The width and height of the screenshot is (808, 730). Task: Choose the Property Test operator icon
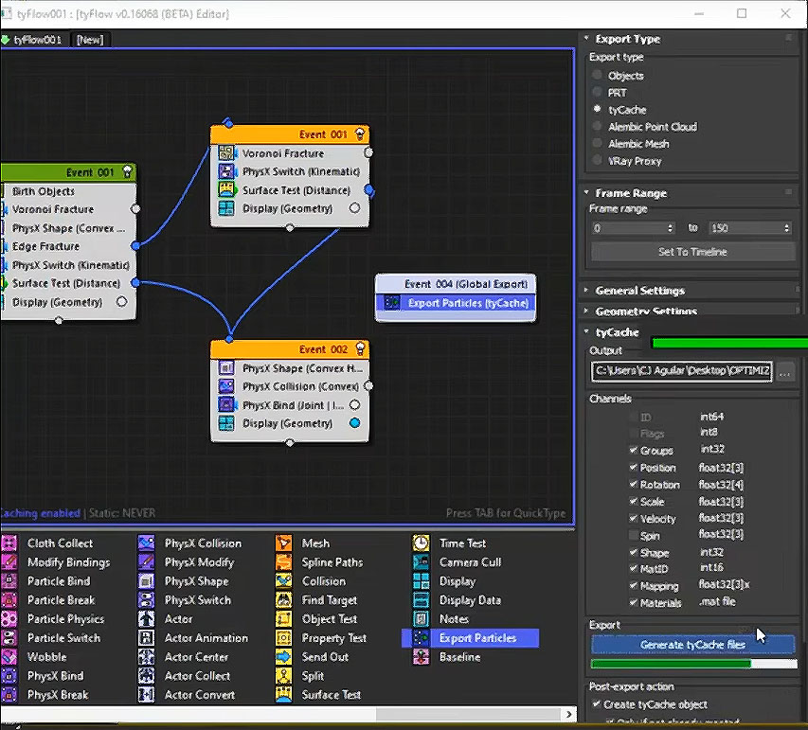point(283,638)
